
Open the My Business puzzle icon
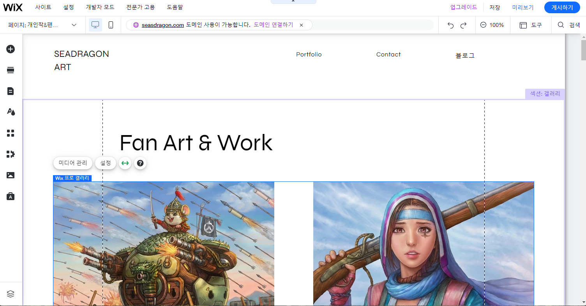(x=11, y=154)
